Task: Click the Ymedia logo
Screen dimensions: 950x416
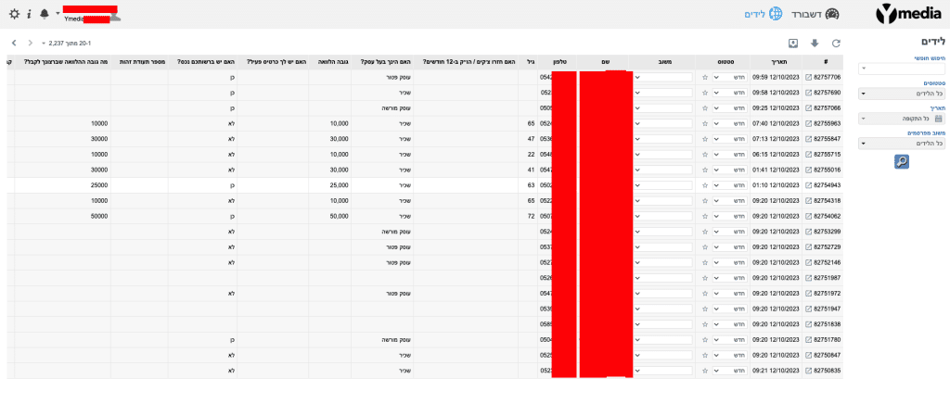Action: pyautogui.click(x=908, y=14)
